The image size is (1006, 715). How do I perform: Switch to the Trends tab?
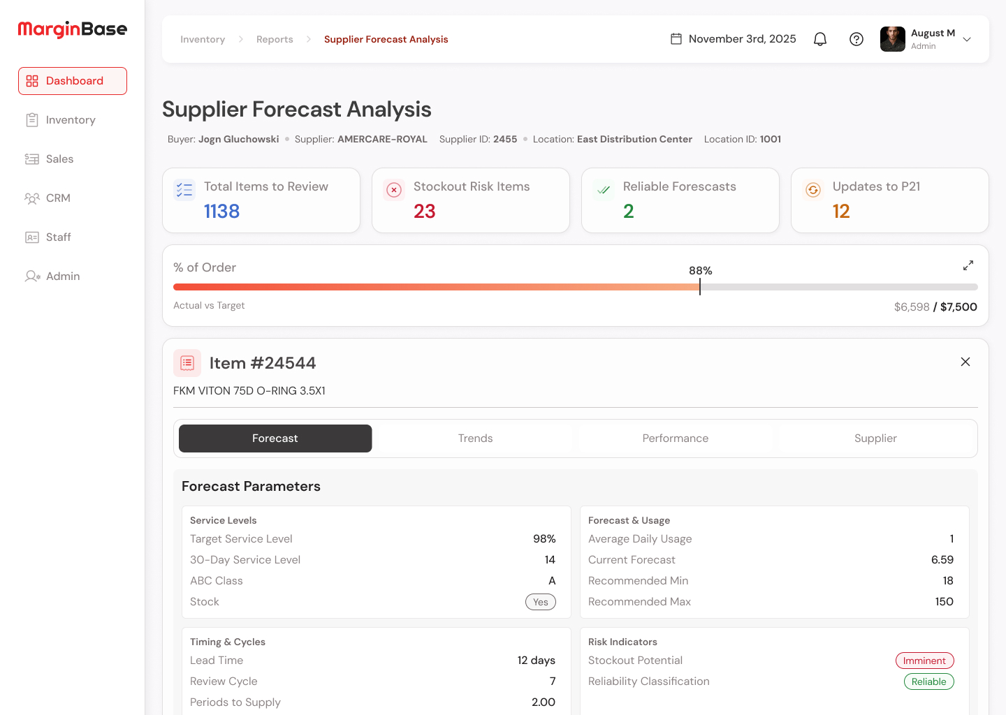click(x=475, y=438)
